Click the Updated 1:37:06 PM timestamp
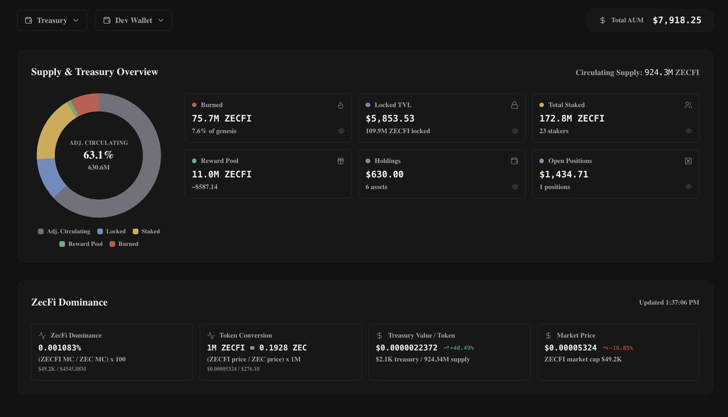Image resolution: width=728 pixels, height=417 pixels. coord(669,302)
